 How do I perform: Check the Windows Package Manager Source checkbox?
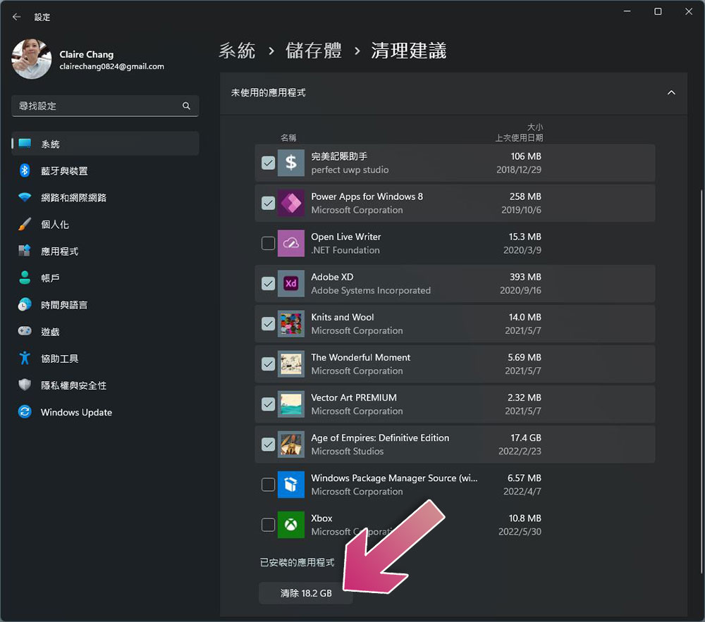point(269,485)
